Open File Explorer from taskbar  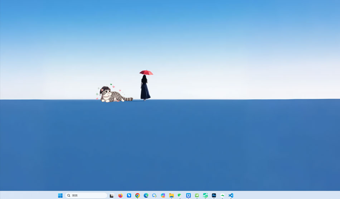171,195
